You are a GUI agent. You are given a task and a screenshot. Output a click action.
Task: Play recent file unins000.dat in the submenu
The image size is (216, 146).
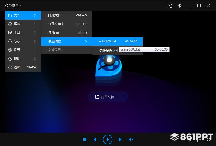pyautogui.click(x=117, y=41)
